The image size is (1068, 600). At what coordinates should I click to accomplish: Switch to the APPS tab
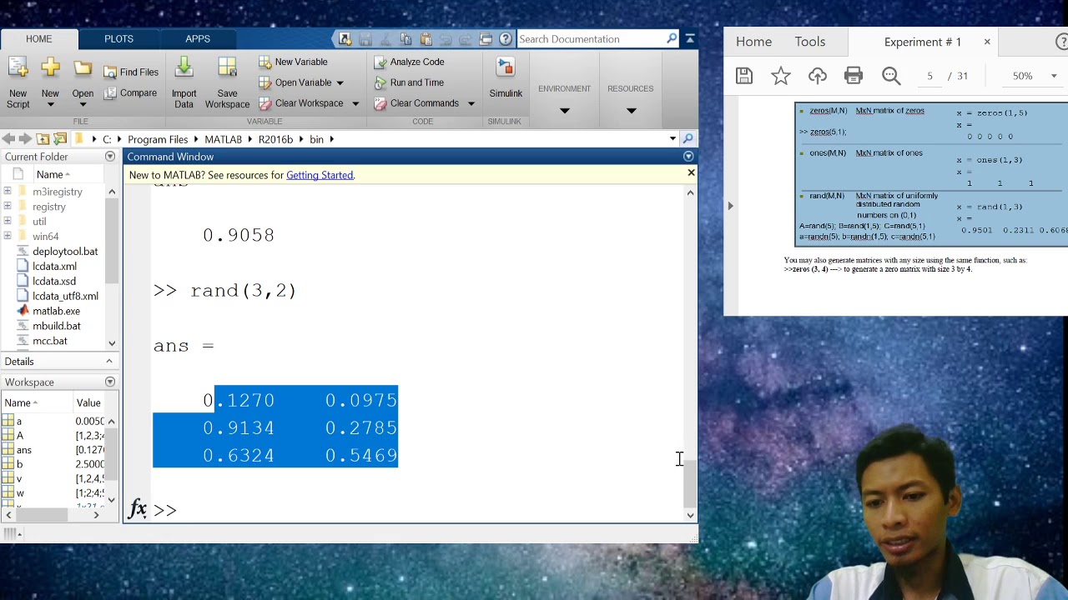coord(198,39)
